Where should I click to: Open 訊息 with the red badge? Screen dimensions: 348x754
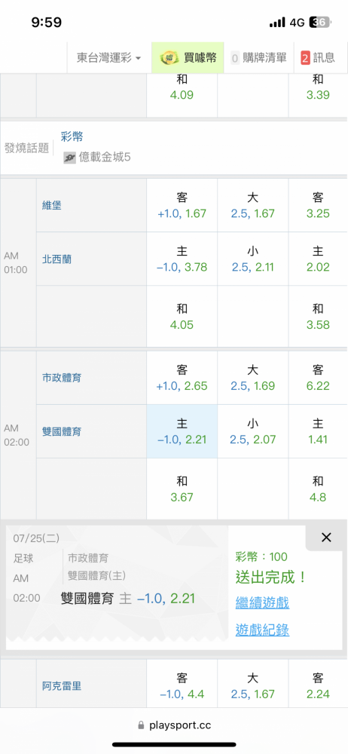click(318, 58)
